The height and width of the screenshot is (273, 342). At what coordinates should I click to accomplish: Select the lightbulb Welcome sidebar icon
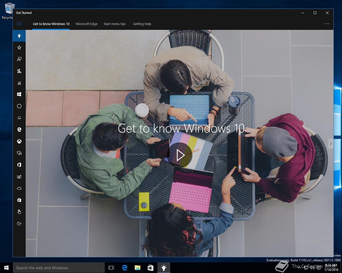(19, 36)
